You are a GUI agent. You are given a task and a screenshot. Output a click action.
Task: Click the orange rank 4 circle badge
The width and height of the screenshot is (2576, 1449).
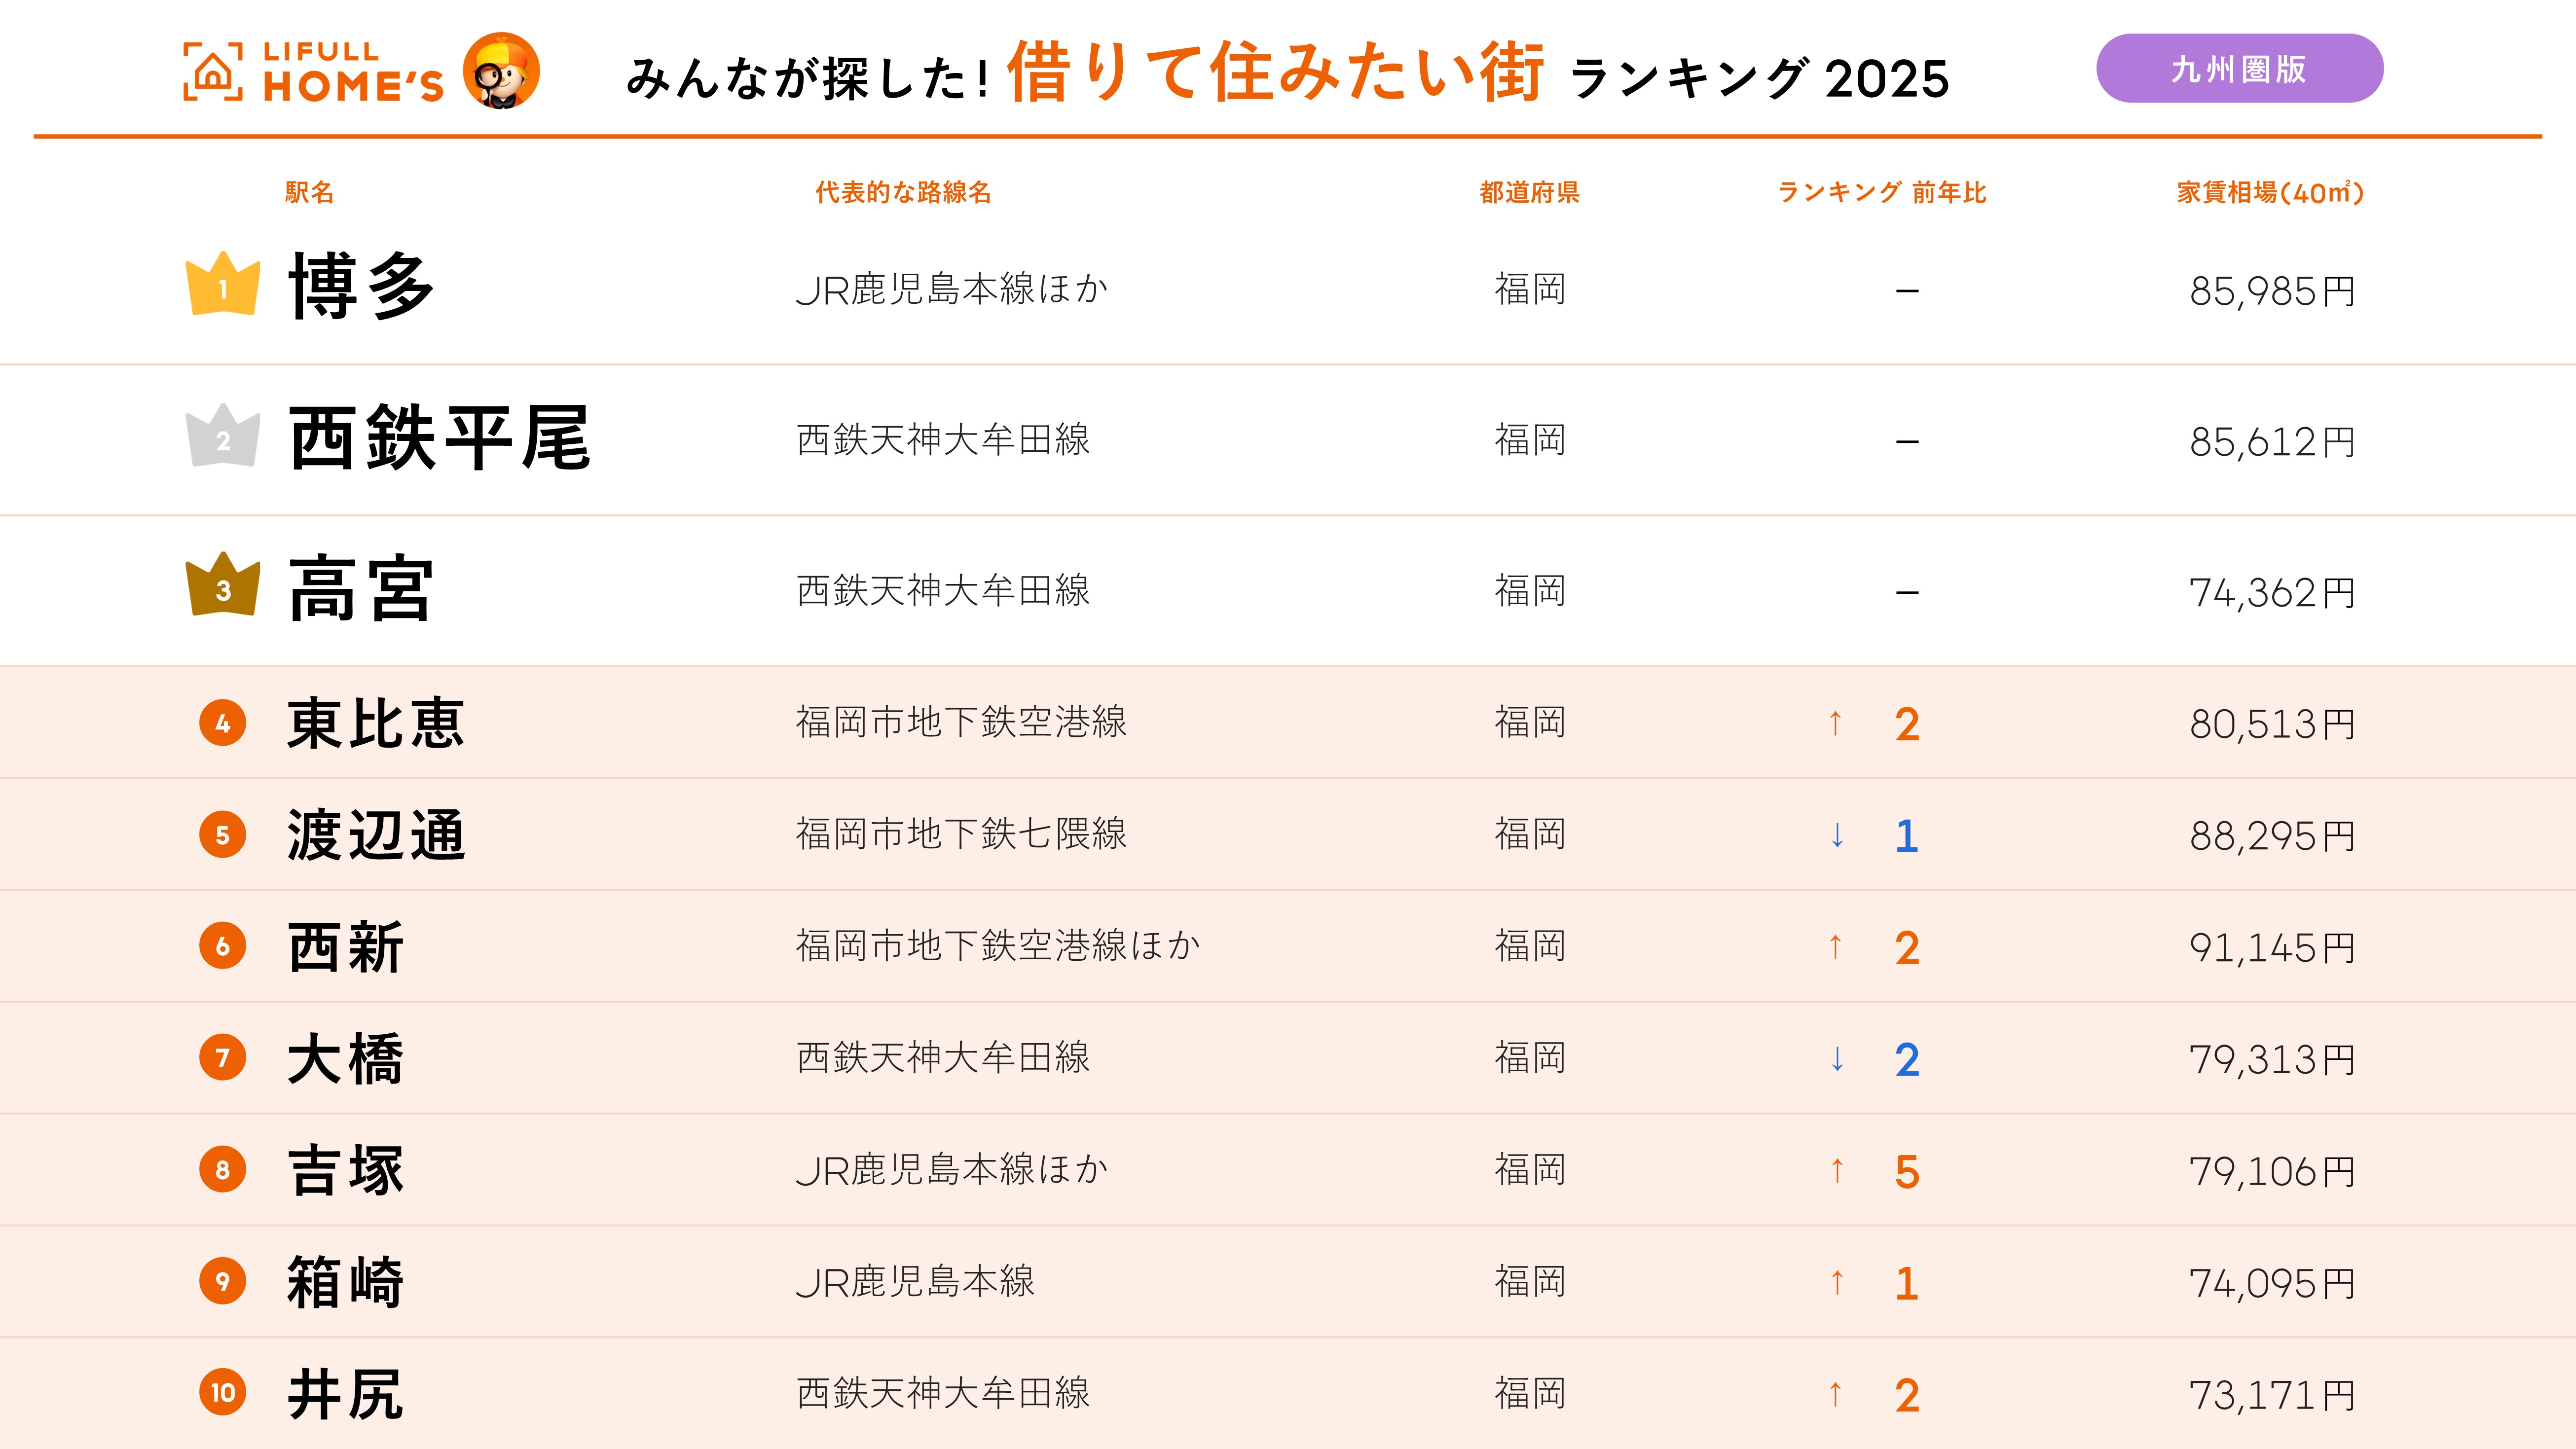(x=223, y=723)
